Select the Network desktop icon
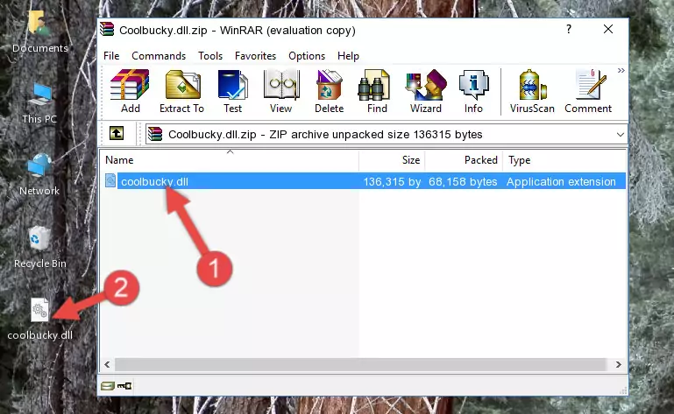Viewport: 674px width, 414px height. [x=39, y=174]
